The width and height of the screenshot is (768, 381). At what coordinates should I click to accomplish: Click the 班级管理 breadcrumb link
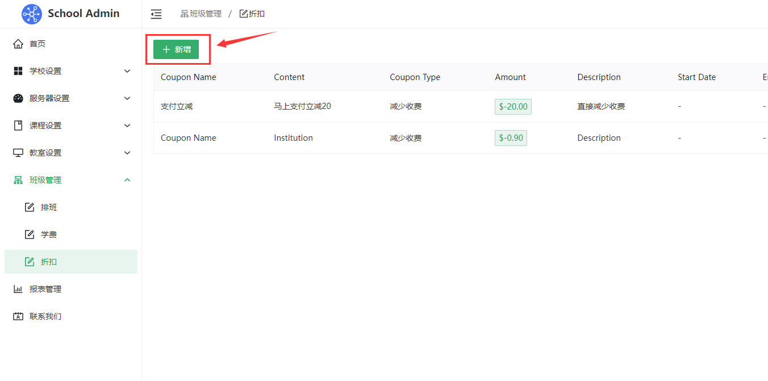tap(201, 14)
